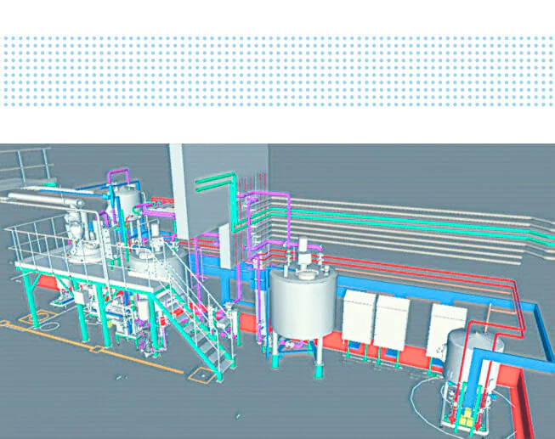Select the small tank at bottom right
The height and width of the screenshot is (439, 555).
[x=466, y=355]
